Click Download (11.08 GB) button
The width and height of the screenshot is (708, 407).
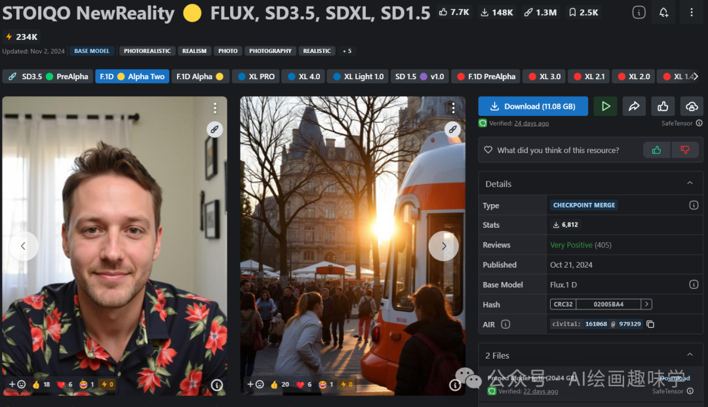[x=533, y=107]
